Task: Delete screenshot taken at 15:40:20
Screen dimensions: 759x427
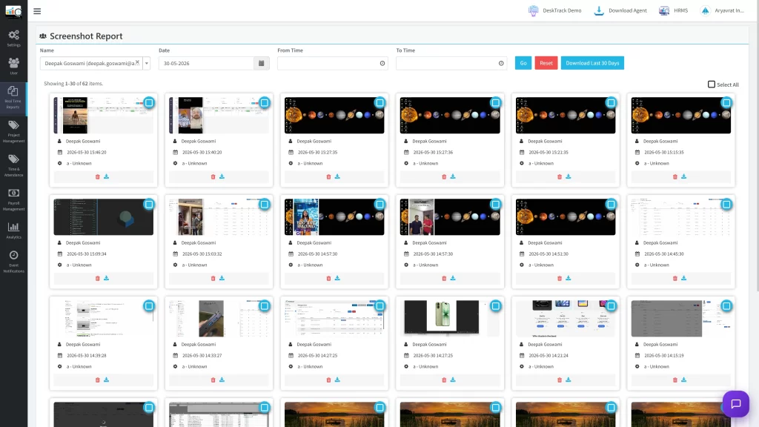Action: pyautogui.click(x=213, y=176)
